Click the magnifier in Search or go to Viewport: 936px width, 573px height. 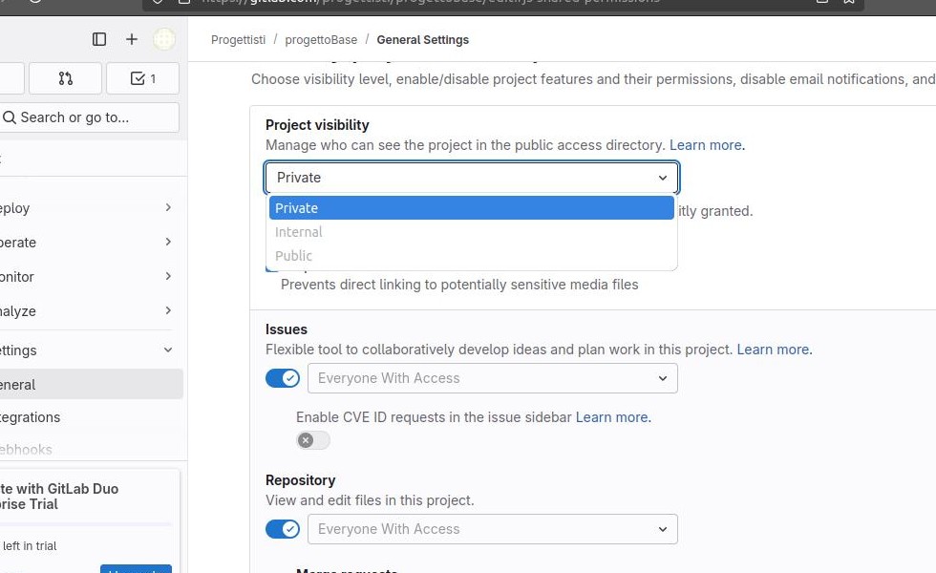point(9,117)
